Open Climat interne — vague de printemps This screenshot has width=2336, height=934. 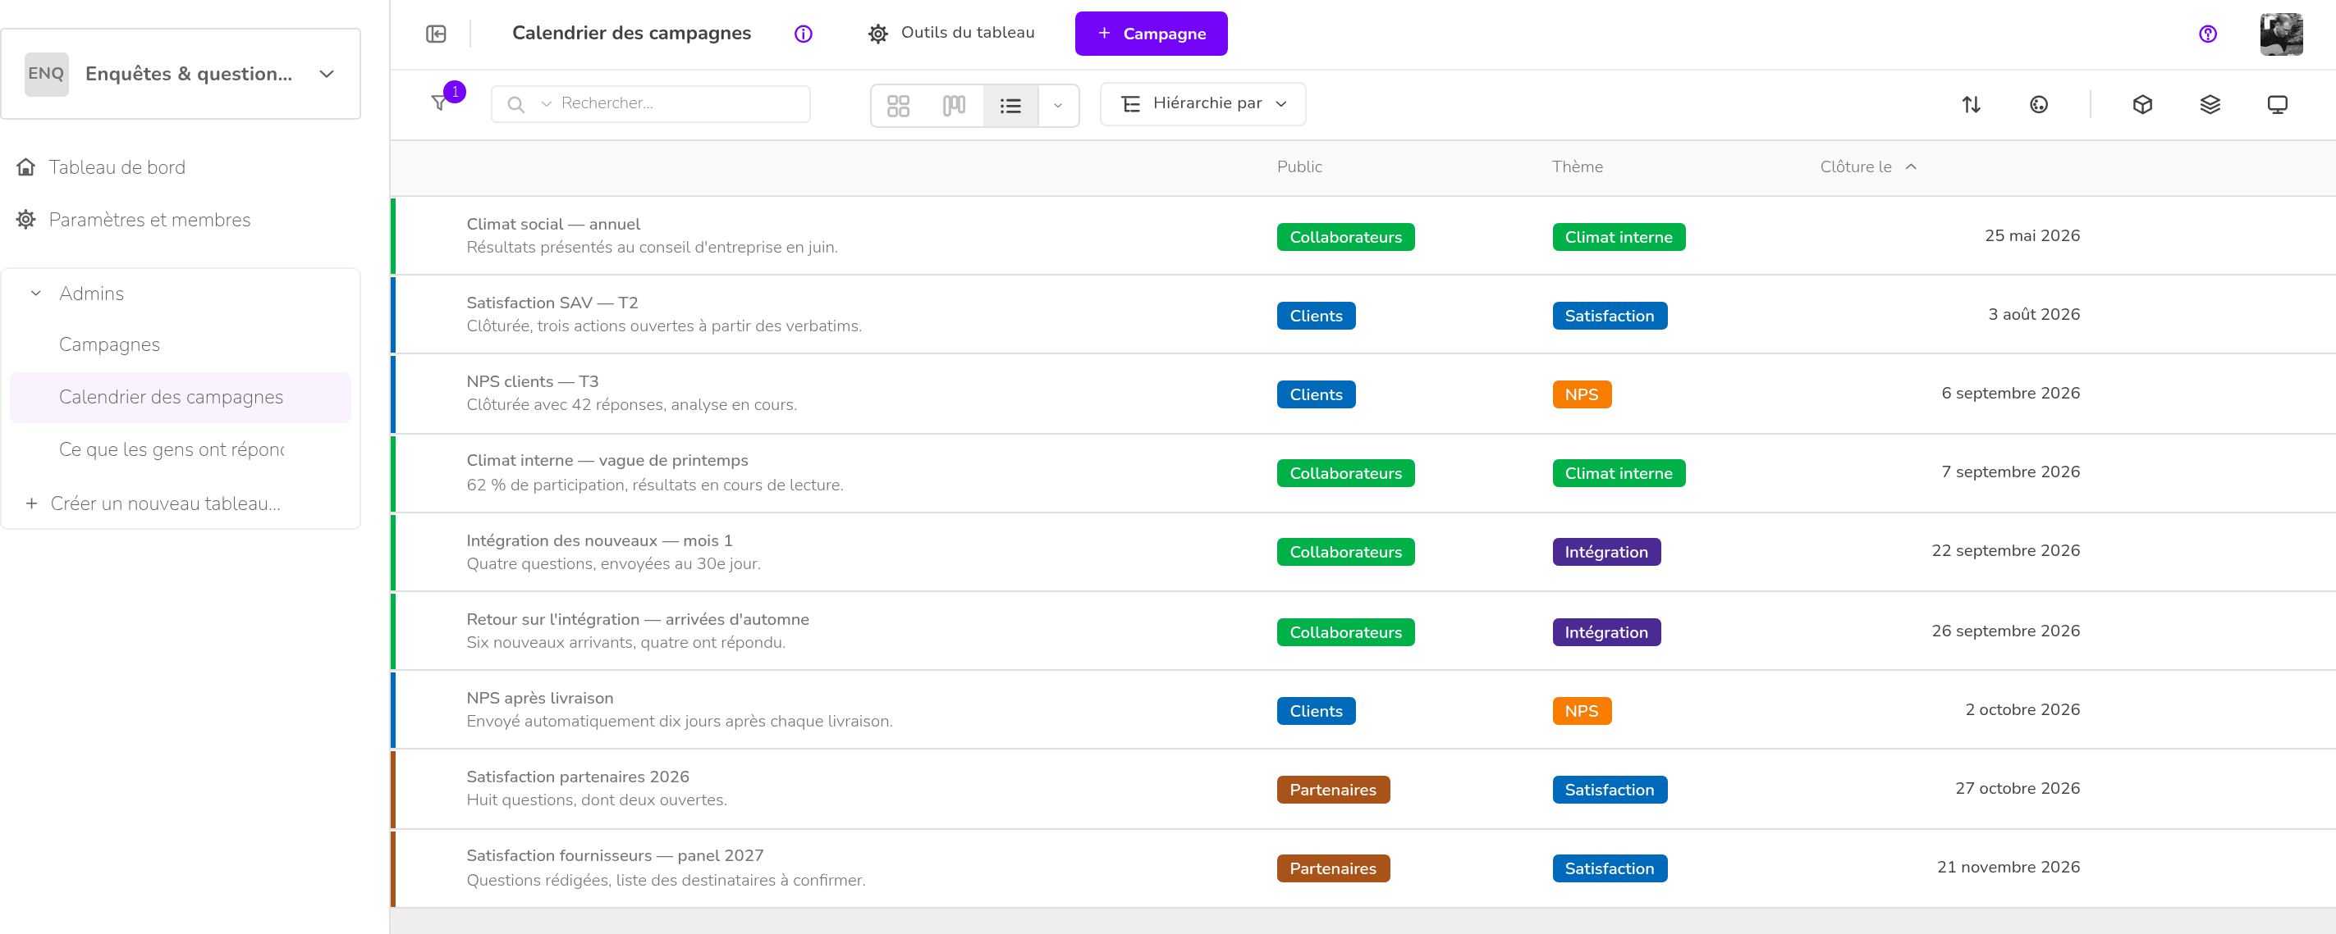pyautogui.click(x=1362, y=473)
